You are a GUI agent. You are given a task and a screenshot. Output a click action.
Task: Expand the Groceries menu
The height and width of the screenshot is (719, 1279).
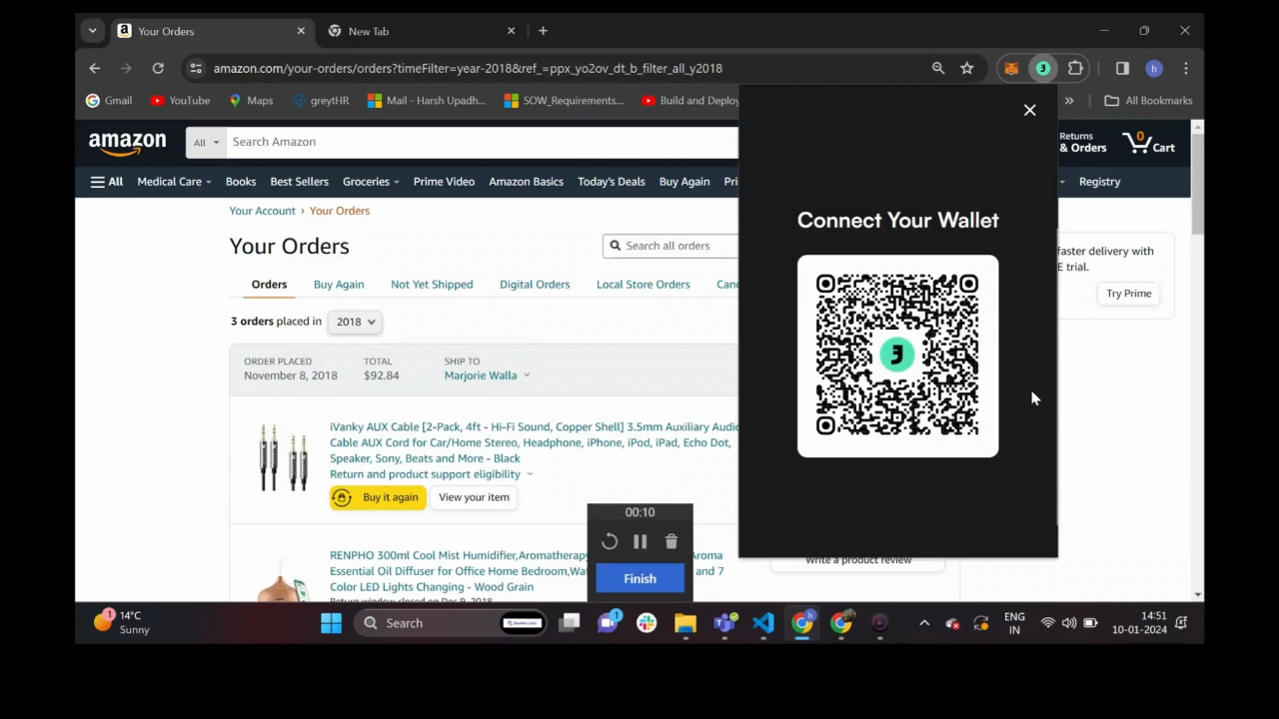pyautogui.click(x=371, y=182)
